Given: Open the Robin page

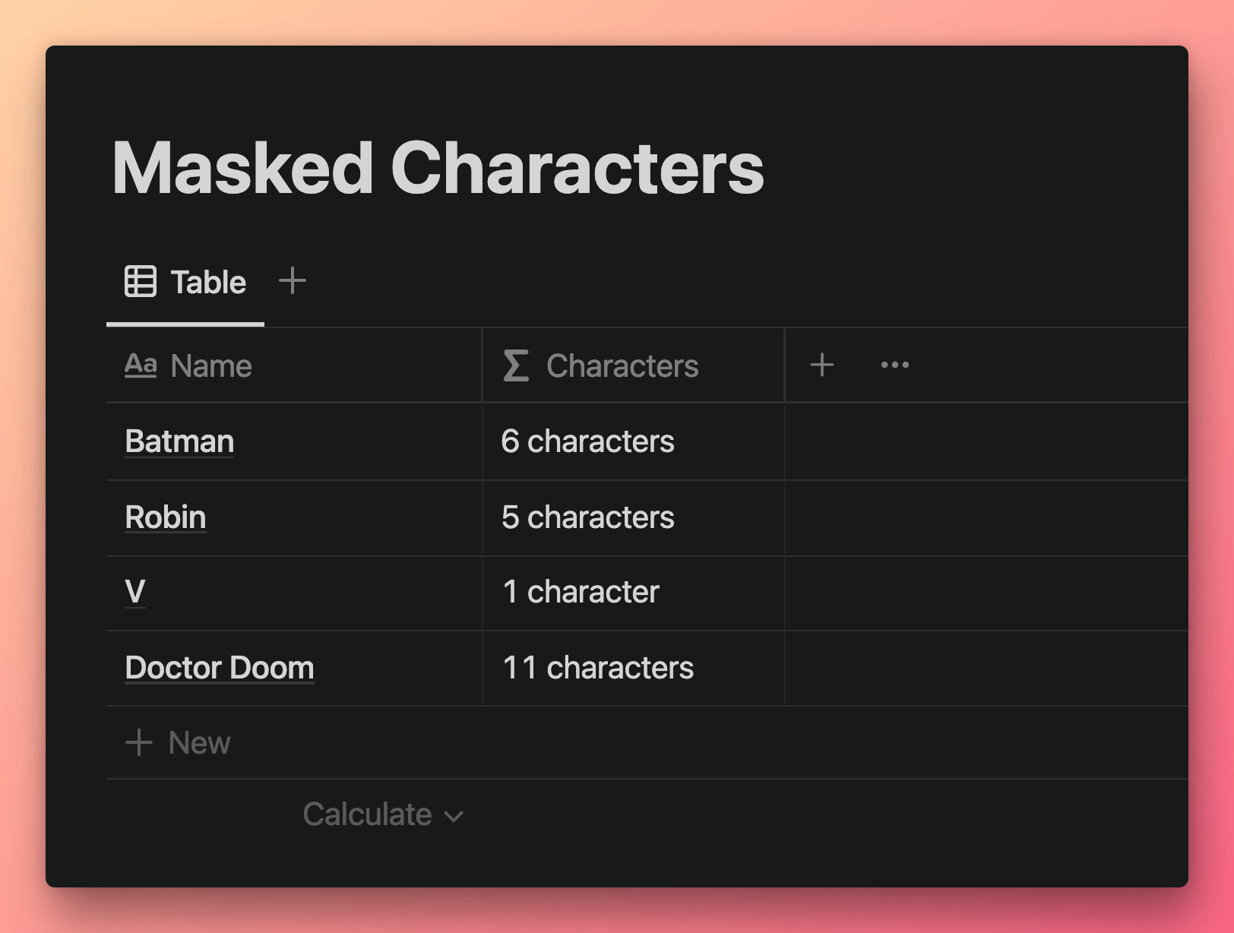Looking at the screenshot, I should point(166,517).
